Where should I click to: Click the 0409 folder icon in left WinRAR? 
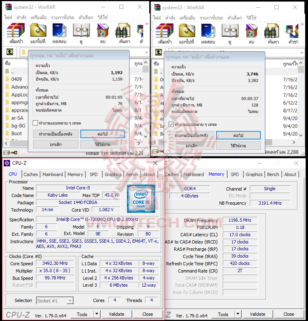pyautogui.click(x=7, y=79)
